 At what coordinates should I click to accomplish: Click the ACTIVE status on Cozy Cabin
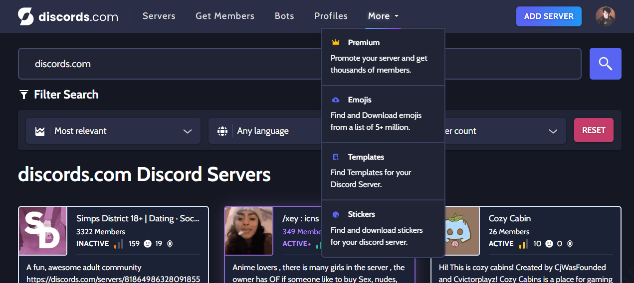[x=501, y=244]
